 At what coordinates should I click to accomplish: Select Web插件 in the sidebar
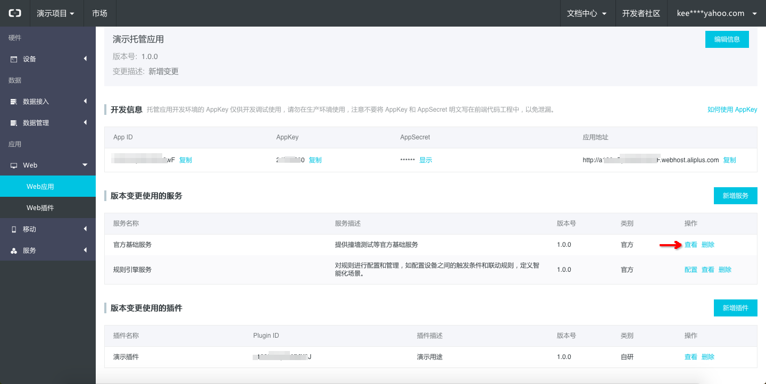click(x=48, y=208)
